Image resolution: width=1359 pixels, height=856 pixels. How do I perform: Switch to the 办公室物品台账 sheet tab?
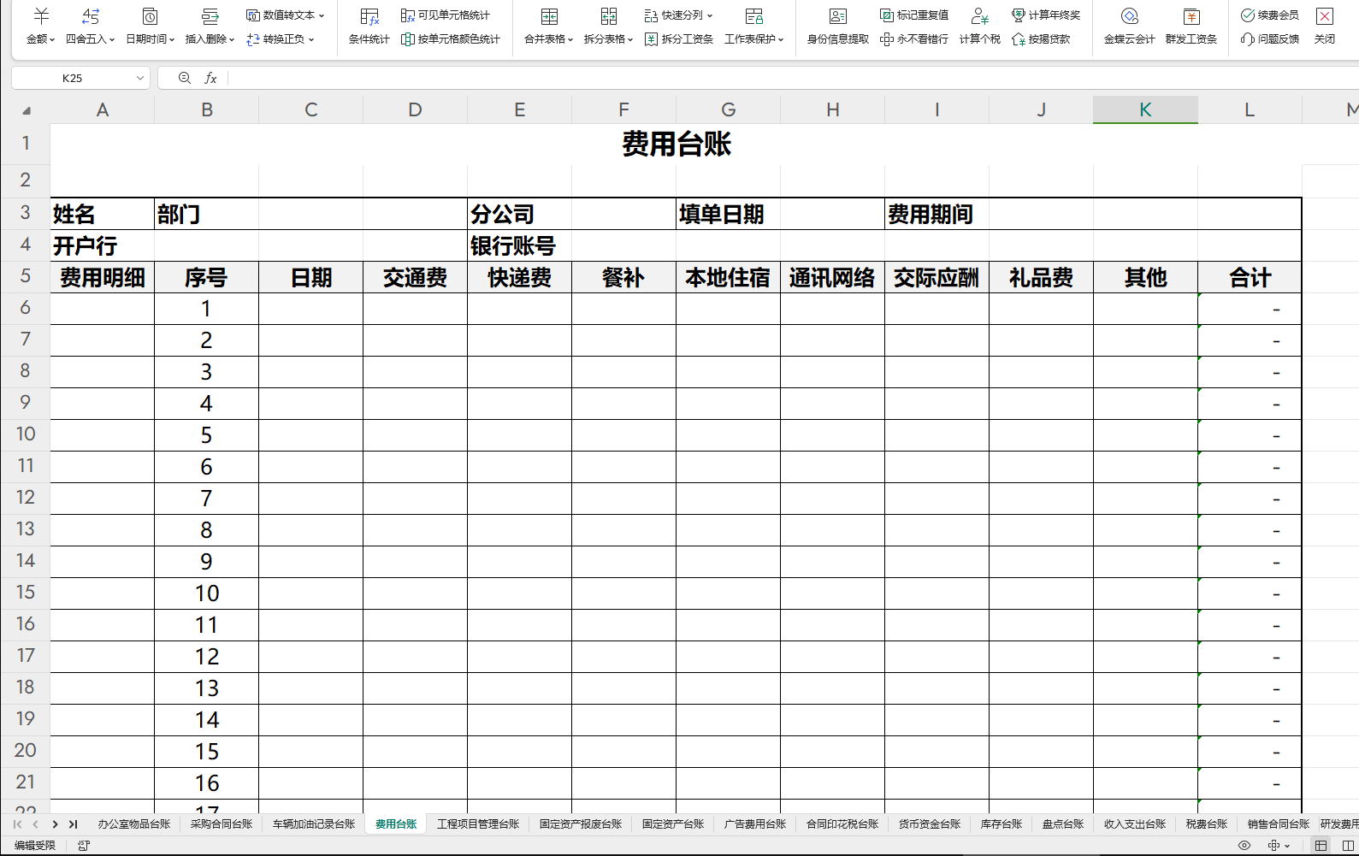coord(134,824)
